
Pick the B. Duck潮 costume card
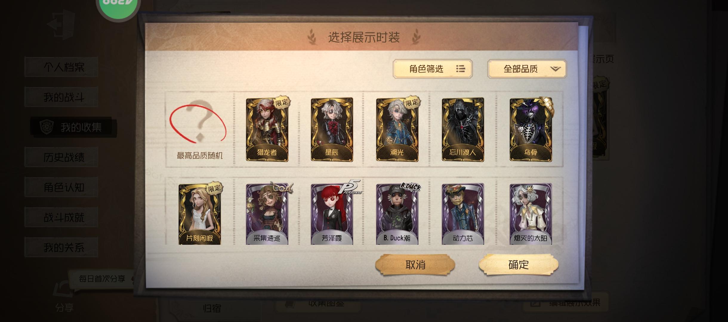pos(397,214)
